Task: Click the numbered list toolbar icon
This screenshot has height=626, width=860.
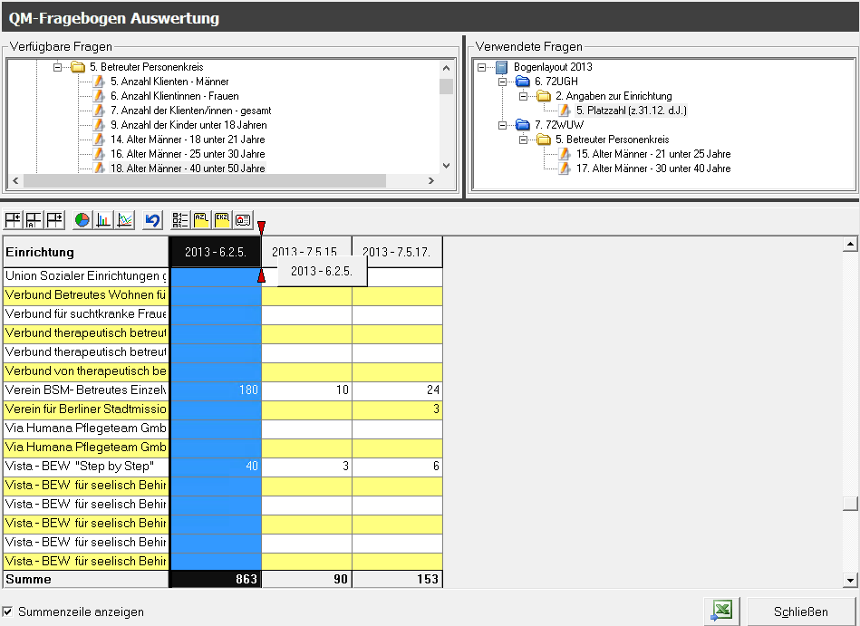Action: click(180, 220)
